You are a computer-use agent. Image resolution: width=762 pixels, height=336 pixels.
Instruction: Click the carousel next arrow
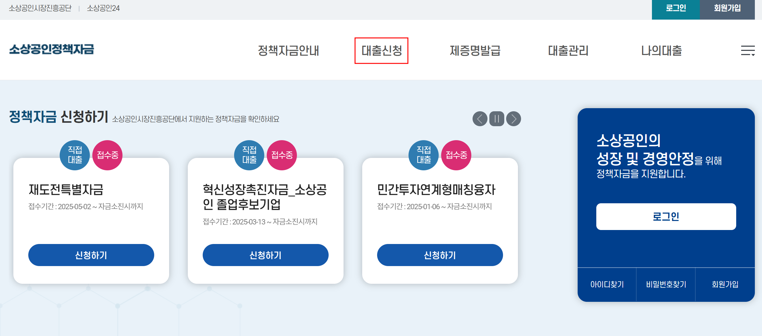514,119
